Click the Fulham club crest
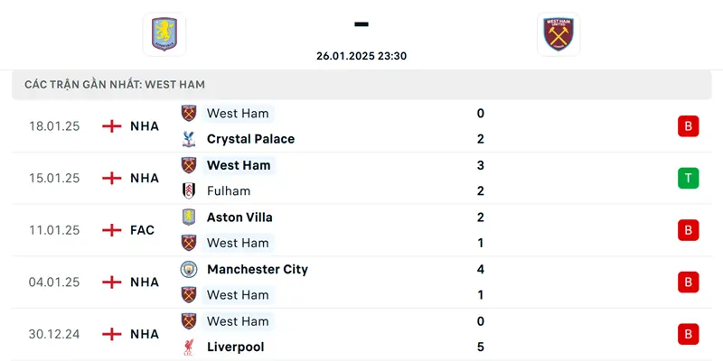 pos(189,191)
